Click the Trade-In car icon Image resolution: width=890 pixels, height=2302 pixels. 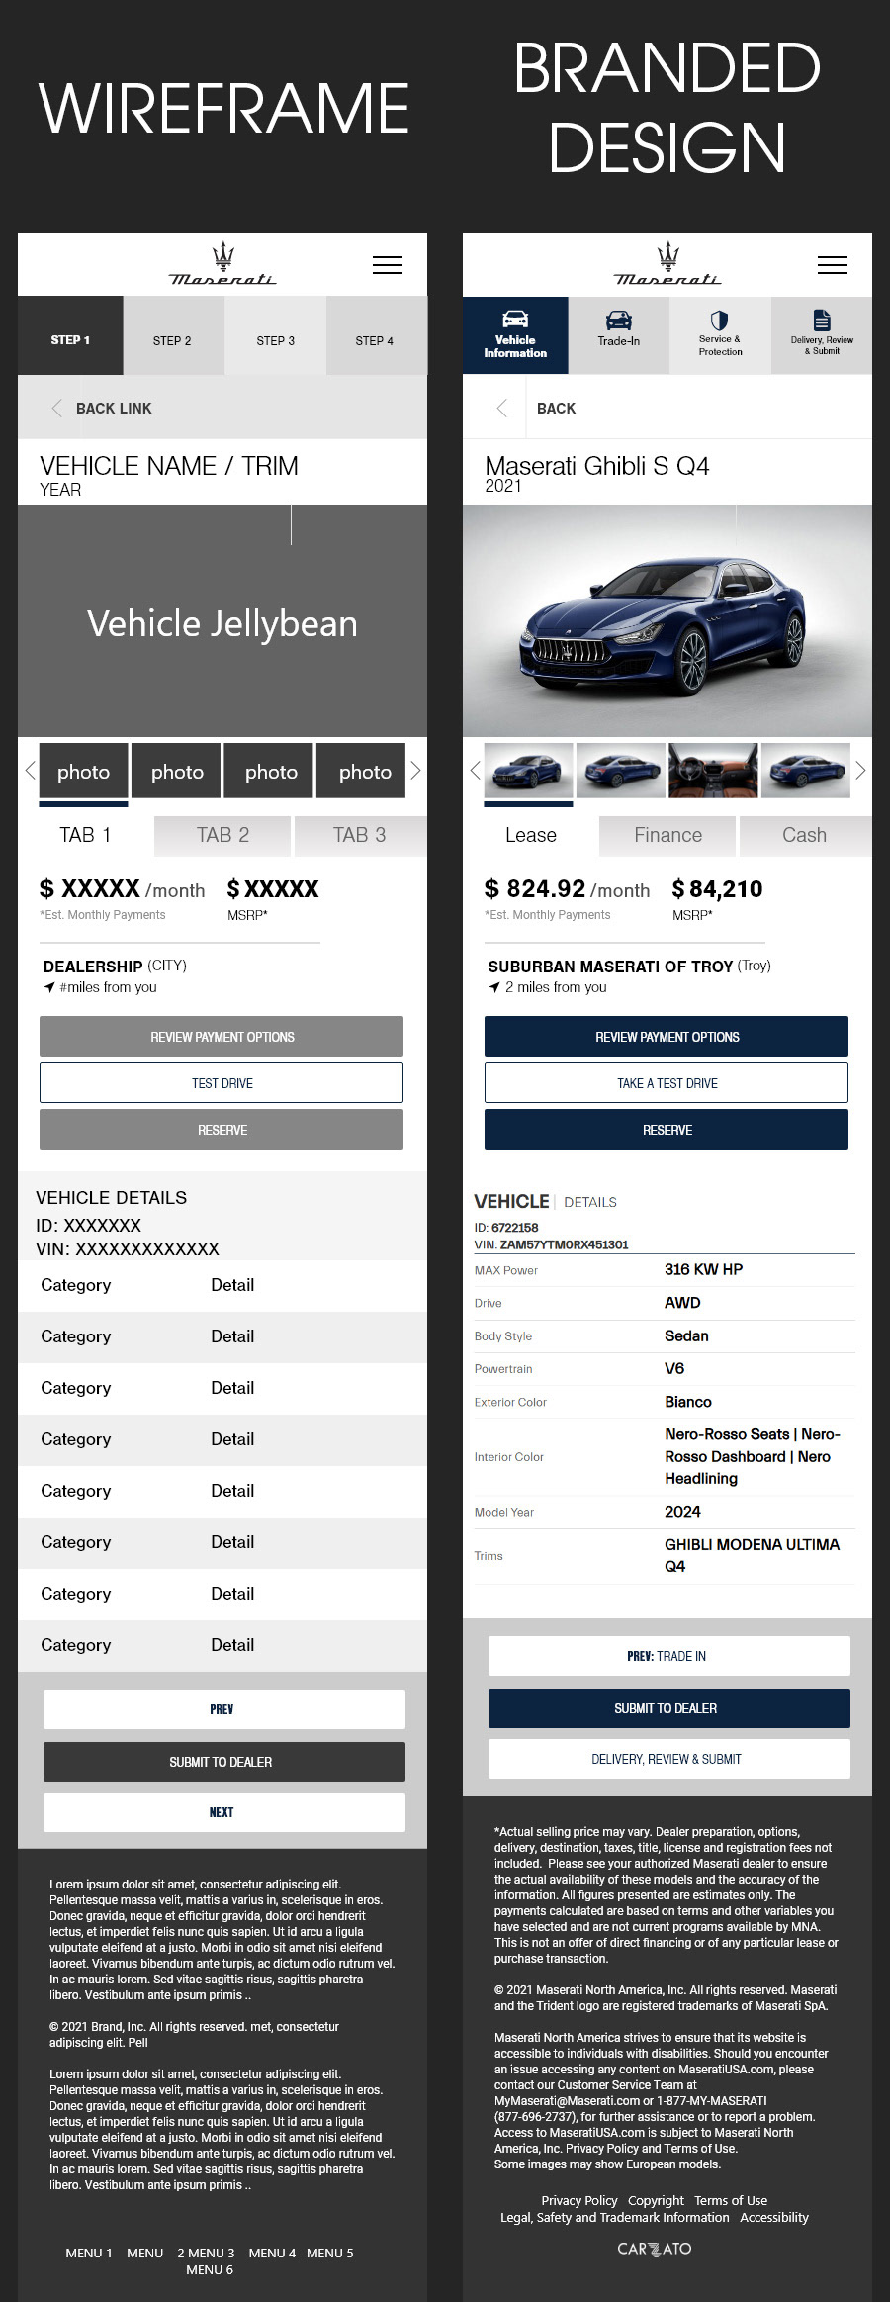619,320
